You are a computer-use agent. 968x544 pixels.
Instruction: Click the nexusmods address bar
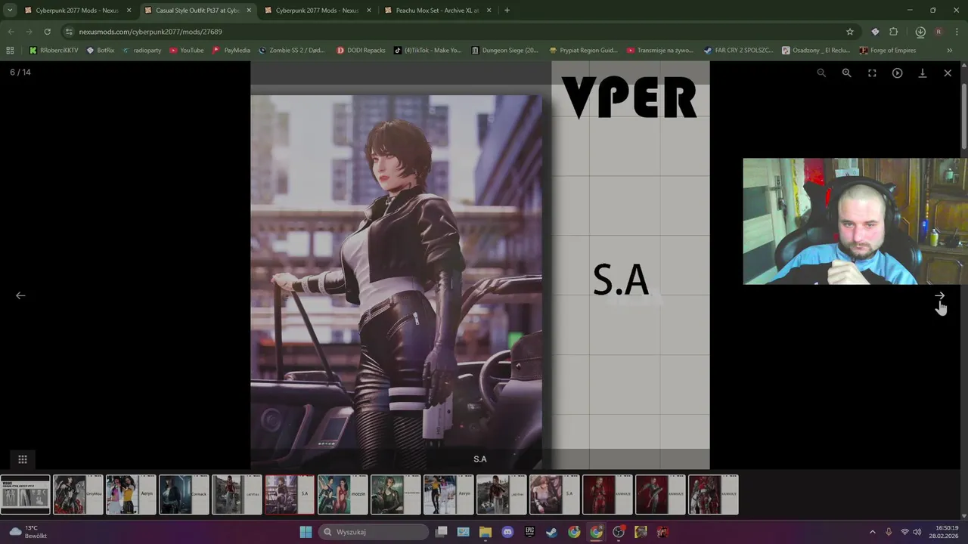point(454,32)
